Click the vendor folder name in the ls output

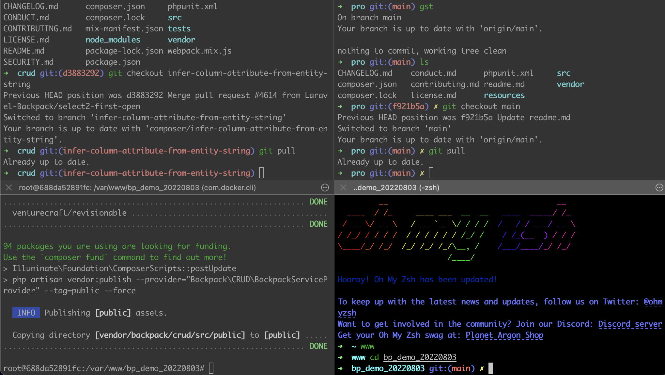click(x=570, y=84)
